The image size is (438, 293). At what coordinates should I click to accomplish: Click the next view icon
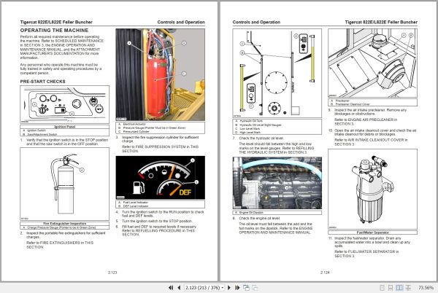pyautogui.click(x=255, y=287)
